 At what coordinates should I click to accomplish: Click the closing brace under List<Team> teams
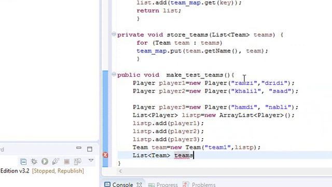point(119,163)
